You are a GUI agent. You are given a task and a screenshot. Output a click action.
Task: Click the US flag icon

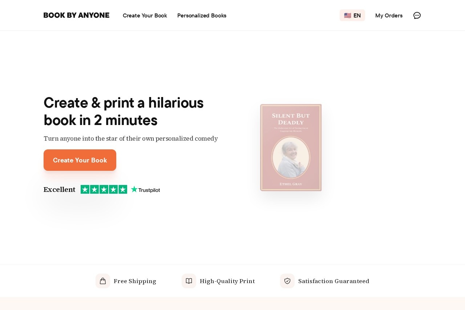click(x=348, y=15)
